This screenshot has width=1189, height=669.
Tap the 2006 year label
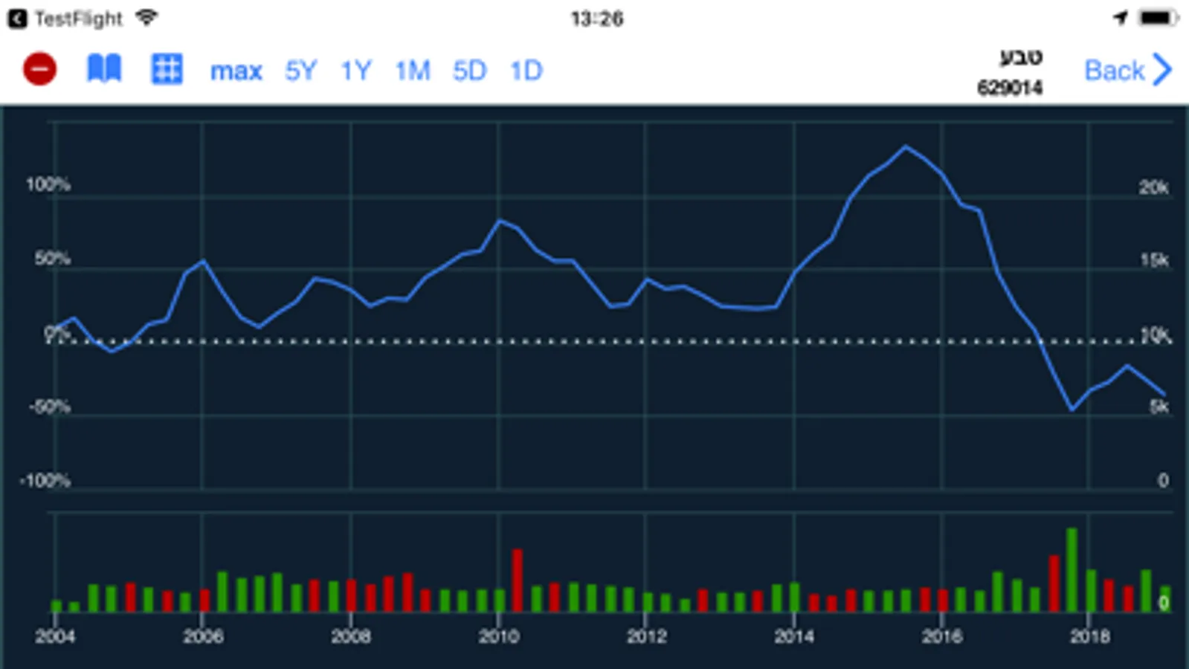point(203,636)
